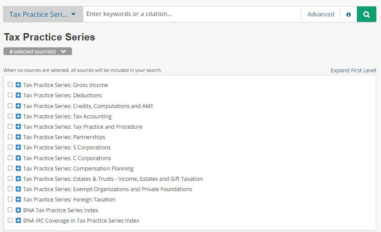Expand Exempt Organizations and Private Foundations node
381x232 pixels.
tap(18, 189)
